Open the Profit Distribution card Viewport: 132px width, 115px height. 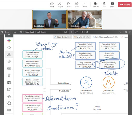point(32,73)
